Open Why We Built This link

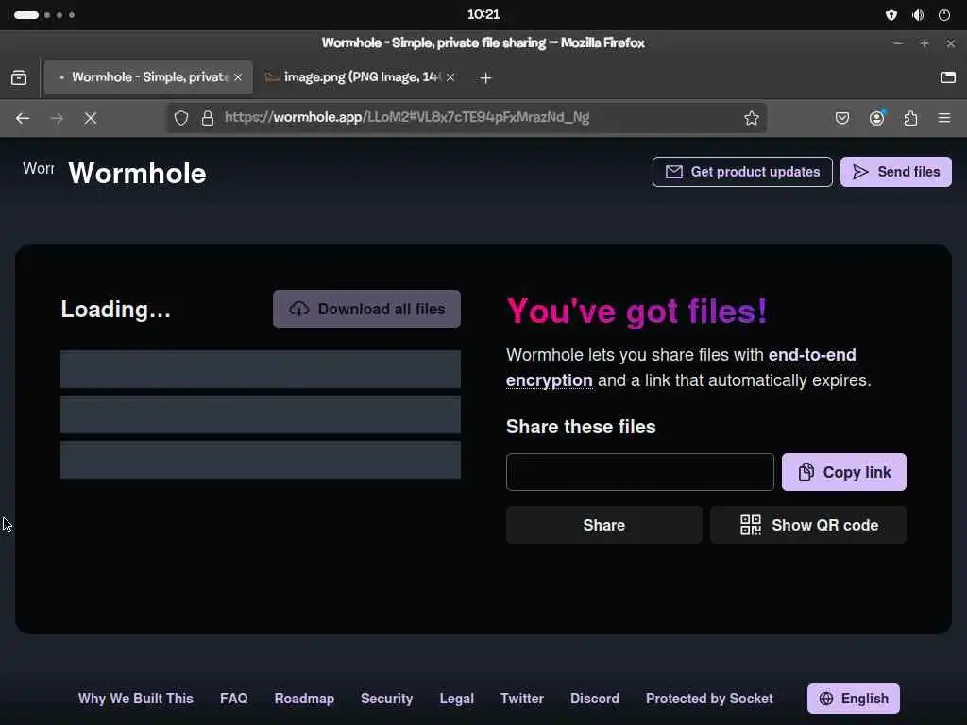point(136,699)
